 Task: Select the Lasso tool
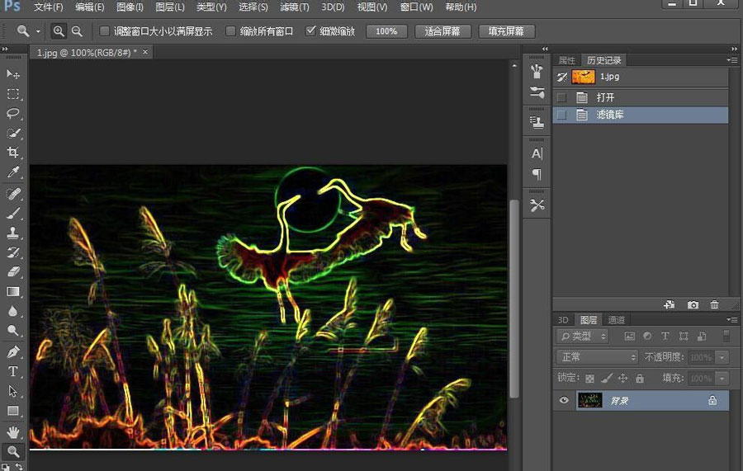[13, 114]
